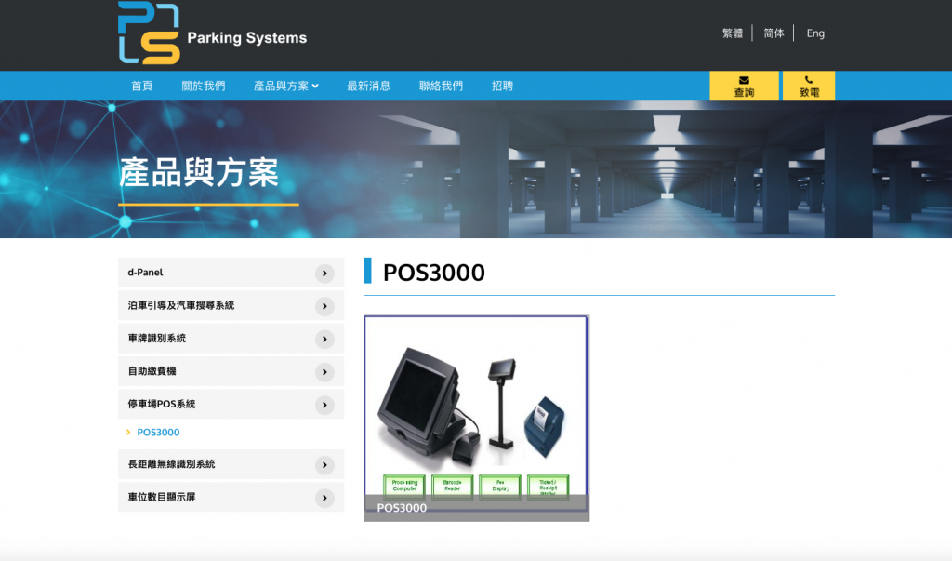Click the PS Parking Systems logo

[212, 34]
